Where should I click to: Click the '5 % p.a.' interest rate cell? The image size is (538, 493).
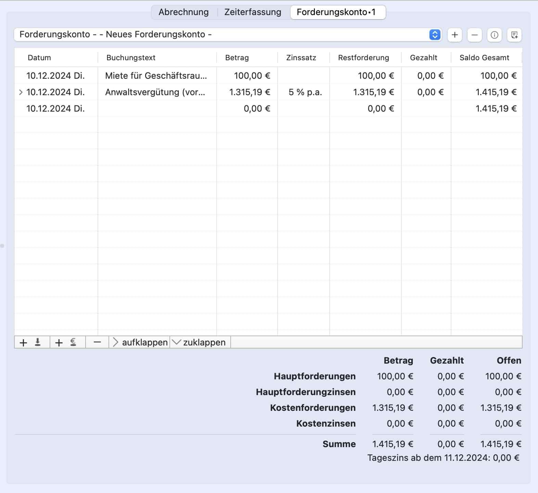[x=305, y=92]
